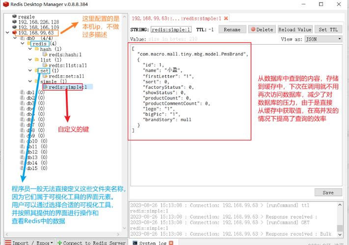Screen dimensions: 349x245
Task: Click the 192.168.226.128 server icon
Action: 14,22
